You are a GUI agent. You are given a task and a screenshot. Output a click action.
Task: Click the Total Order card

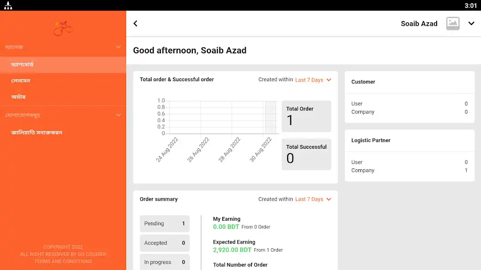pos(306,116)
